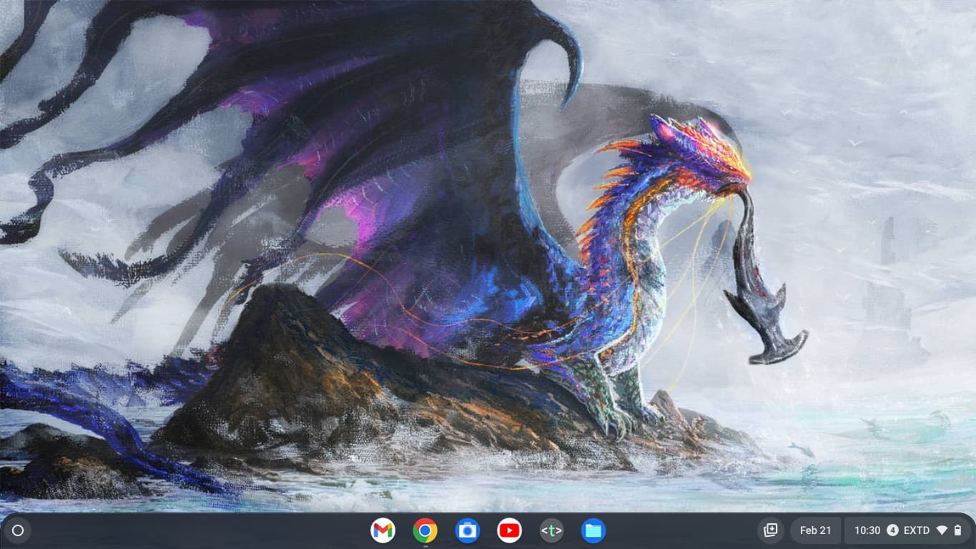Launch YouTube from the shelf

pyautogui.click(x=509, y=530)
